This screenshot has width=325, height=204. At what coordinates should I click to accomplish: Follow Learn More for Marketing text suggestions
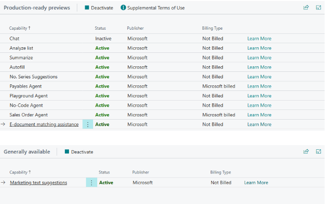click(256, 183)
